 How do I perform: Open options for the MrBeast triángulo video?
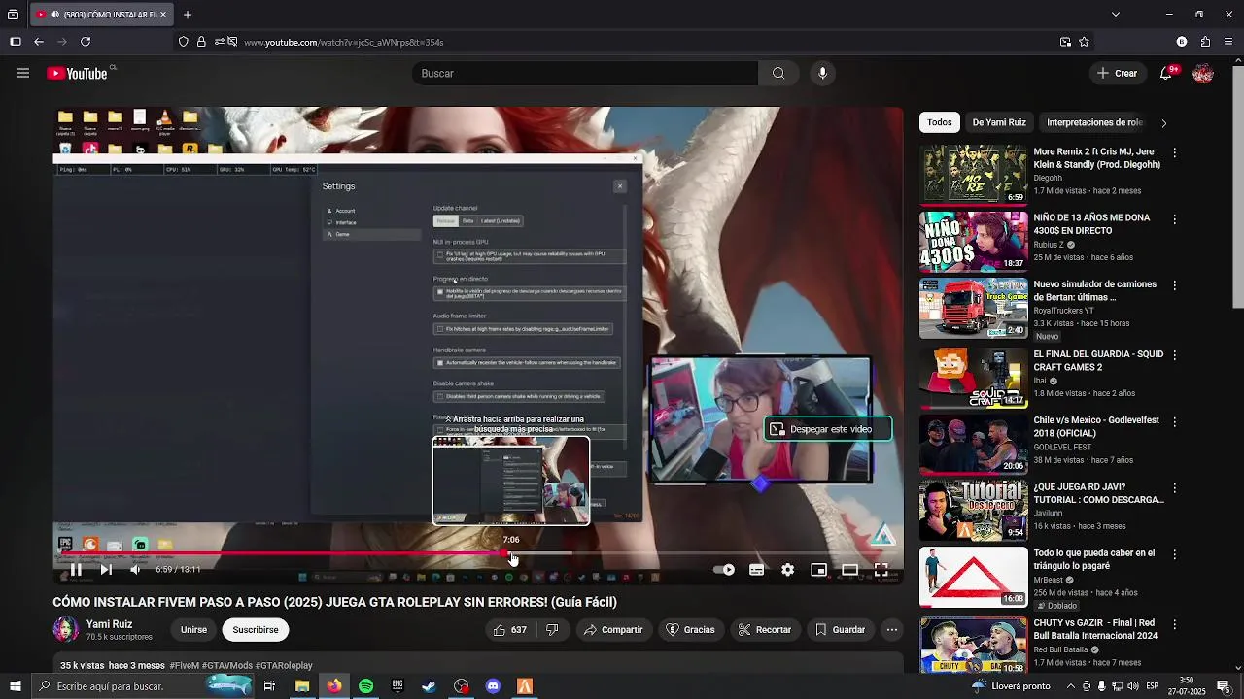1174,553
